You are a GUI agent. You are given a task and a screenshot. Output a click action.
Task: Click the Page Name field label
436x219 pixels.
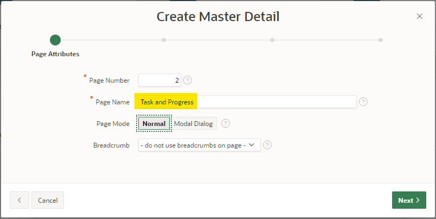click(112, 102)
